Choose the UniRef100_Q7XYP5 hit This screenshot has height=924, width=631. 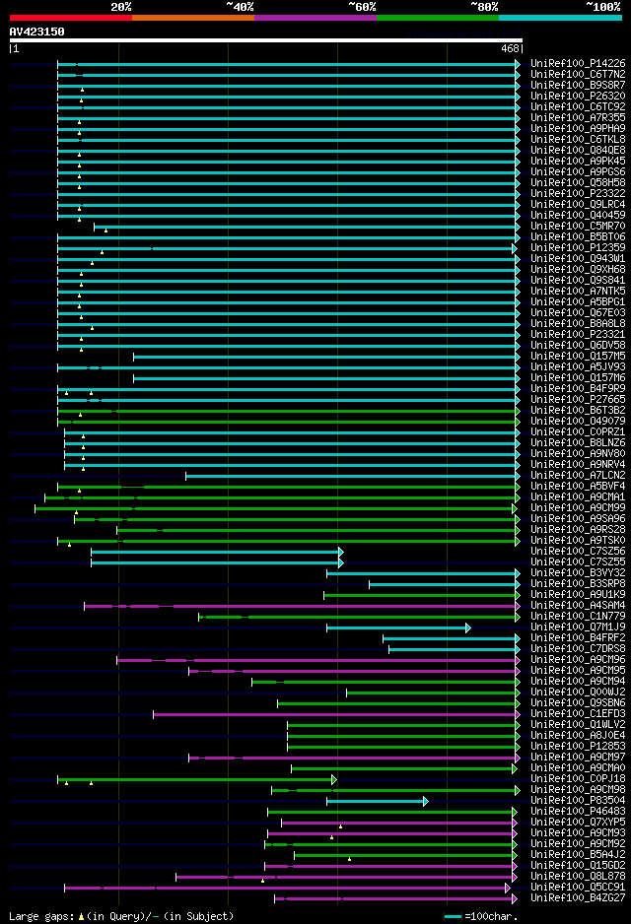pos(578,823)
